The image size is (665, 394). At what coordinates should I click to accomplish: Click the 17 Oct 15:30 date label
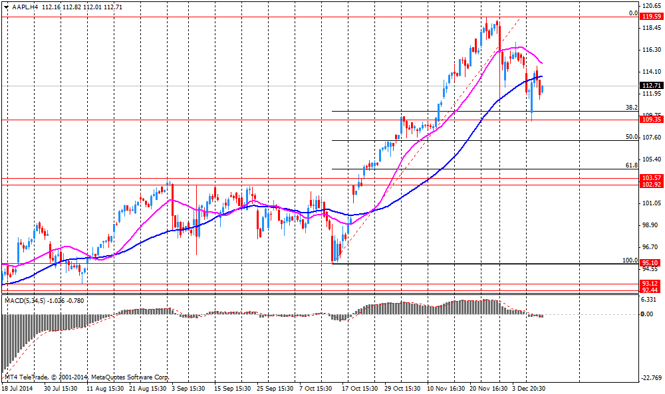pos(360,388)
